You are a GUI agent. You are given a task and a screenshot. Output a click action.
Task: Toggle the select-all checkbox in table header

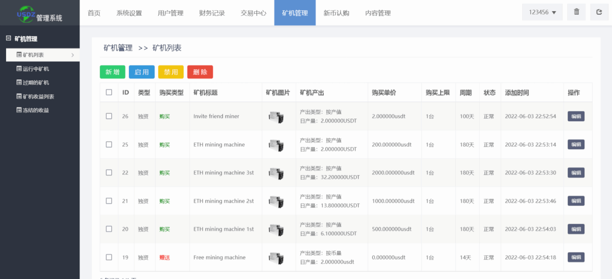coord(109,92)
